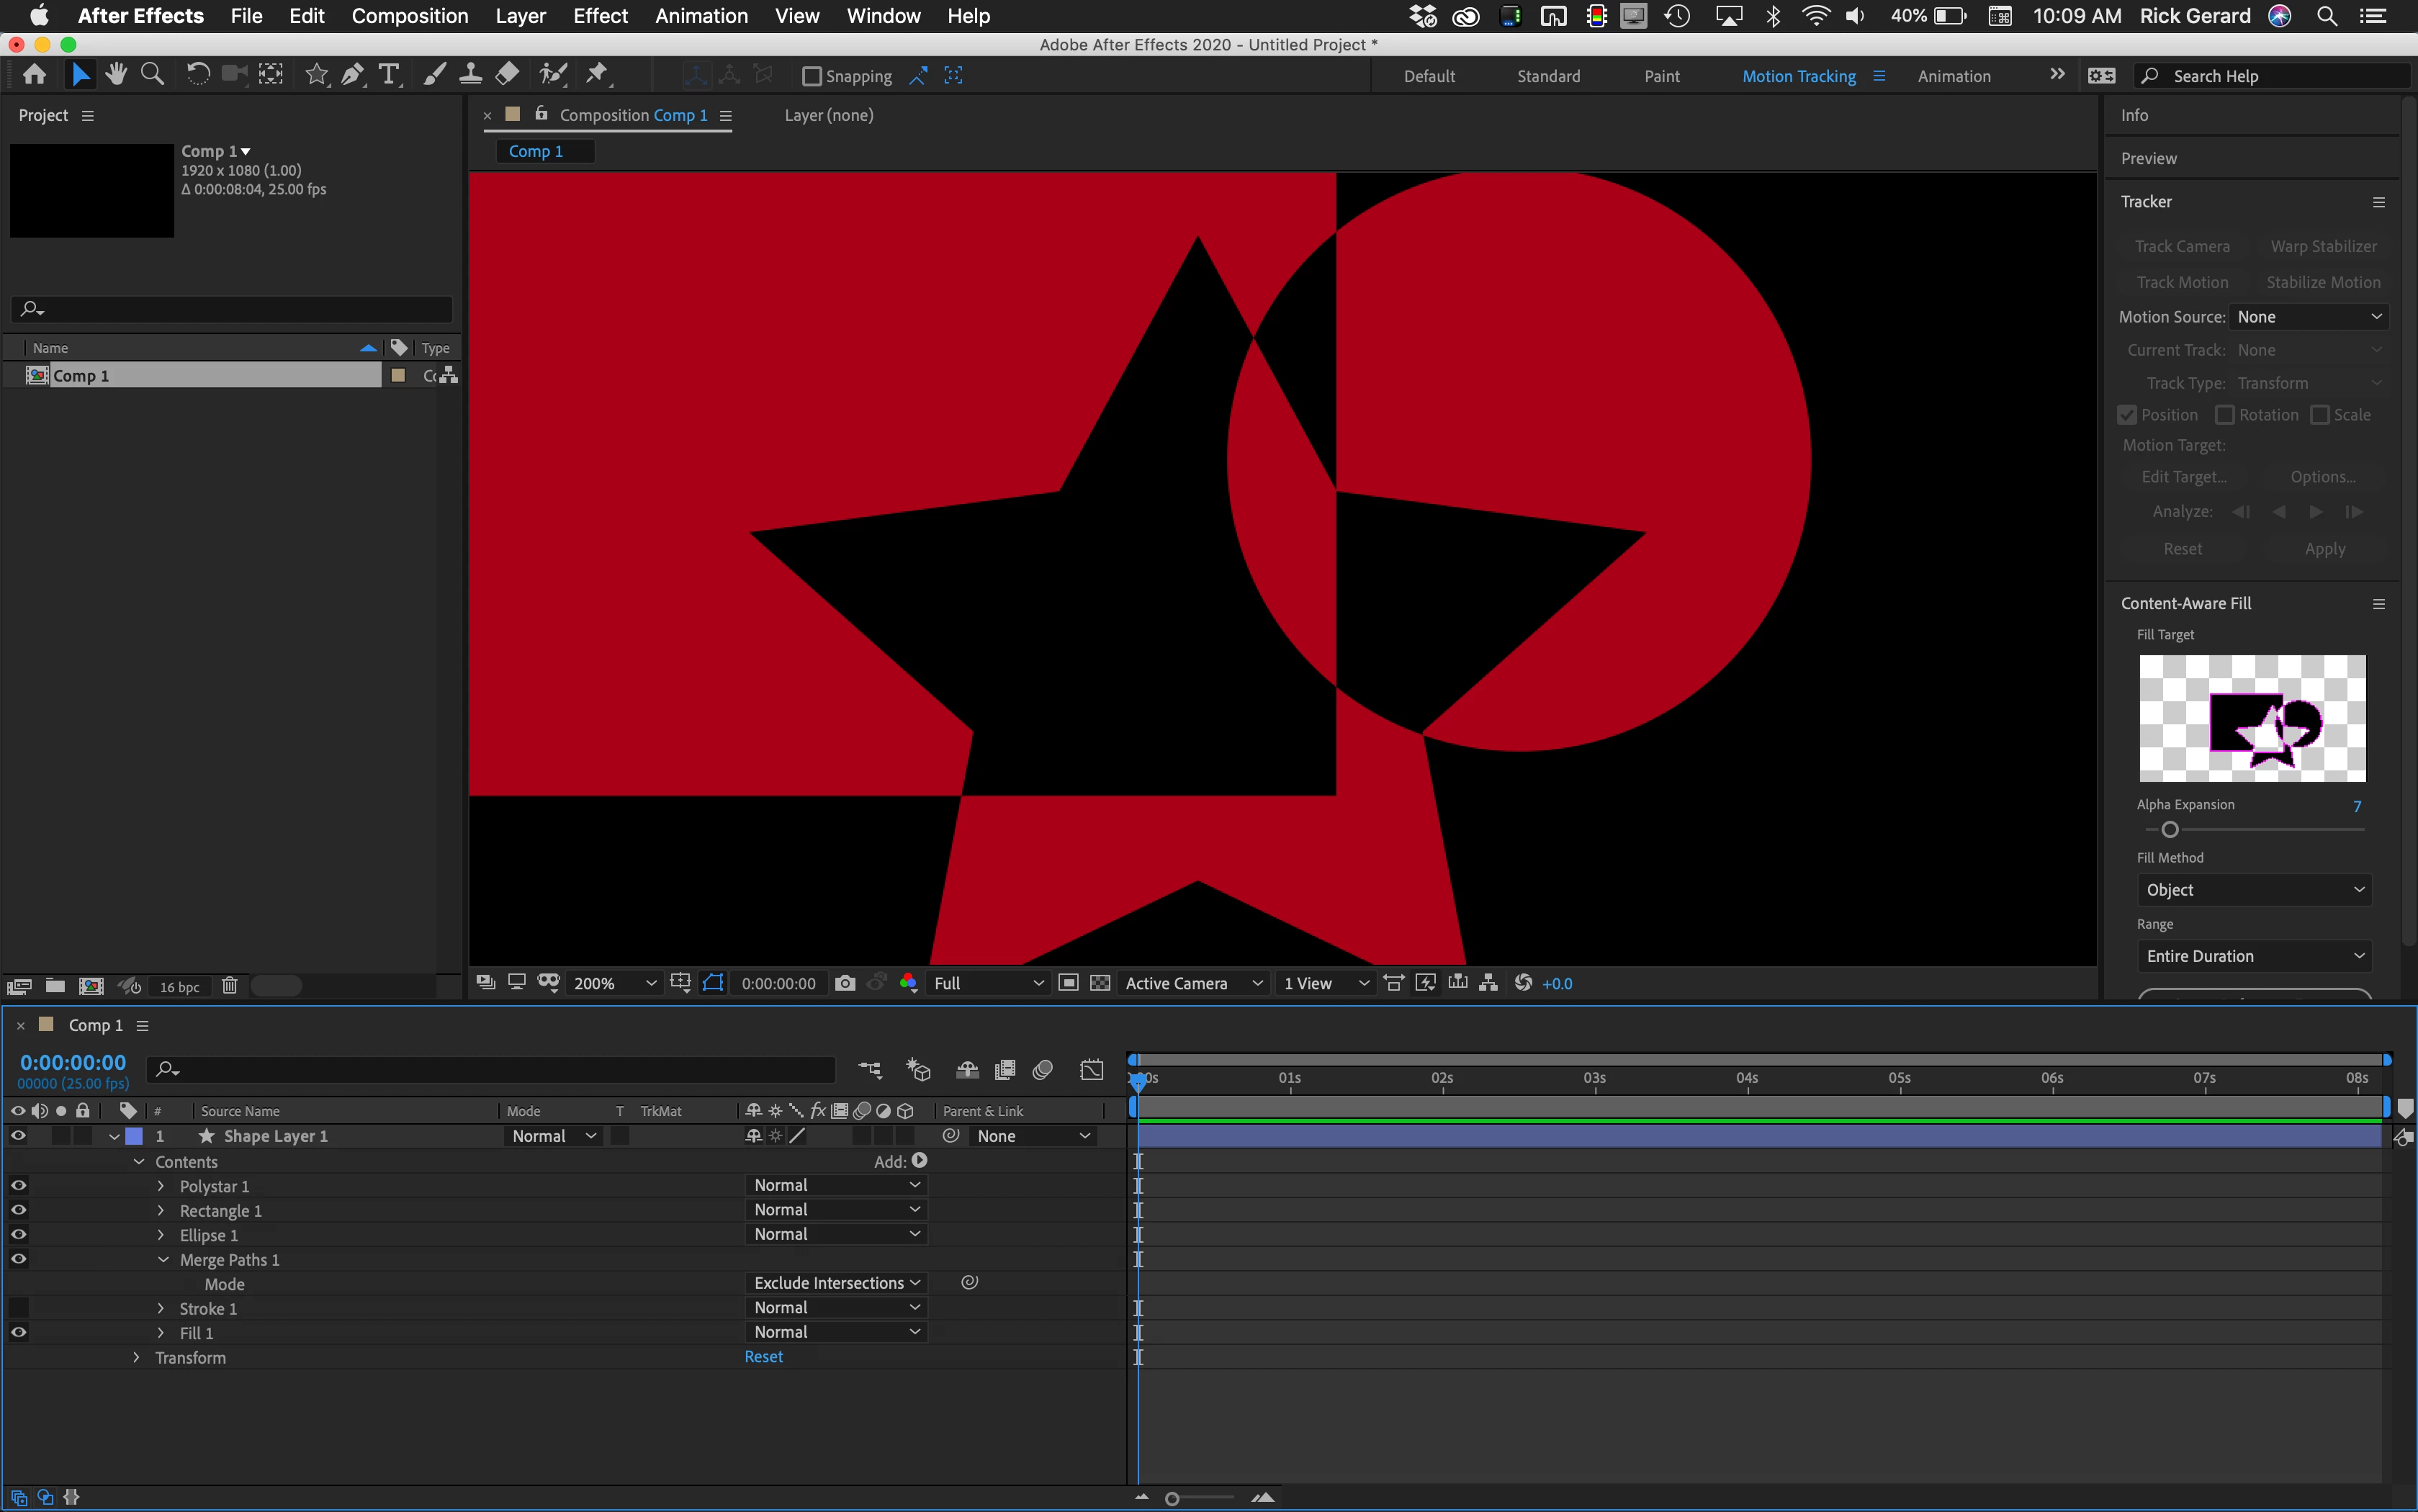This screenshot has height=1512, width=2418.
Task: Open the Exclude Intersections mode dropdown
Action: click(x=836, y=1283)
